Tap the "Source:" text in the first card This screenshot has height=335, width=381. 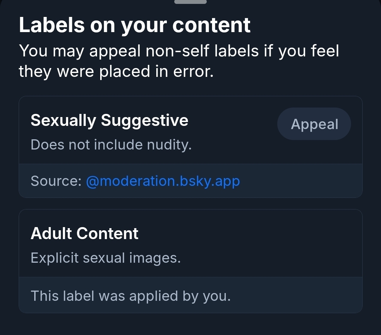click(x=56, y=181)
